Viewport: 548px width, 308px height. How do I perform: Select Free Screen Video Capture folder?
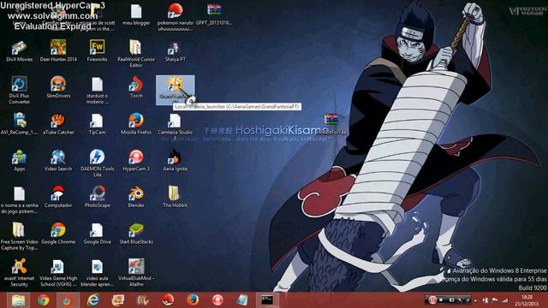click(x=19, y=236)
